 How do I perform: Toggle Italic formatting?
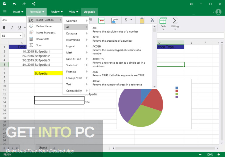click(x=12, y=28)
